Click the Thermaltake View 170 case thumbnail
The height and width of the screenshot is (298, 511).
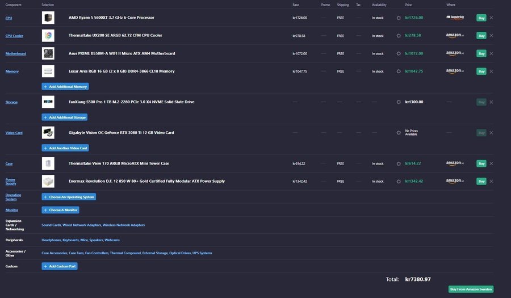(x=48, y=163)
